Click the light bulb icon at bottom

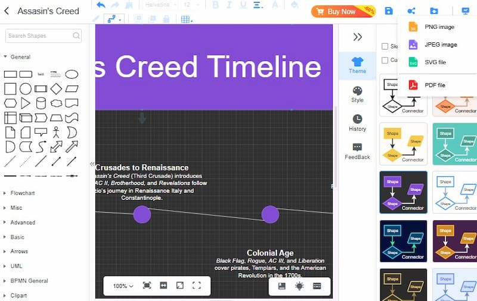[299, 285]
